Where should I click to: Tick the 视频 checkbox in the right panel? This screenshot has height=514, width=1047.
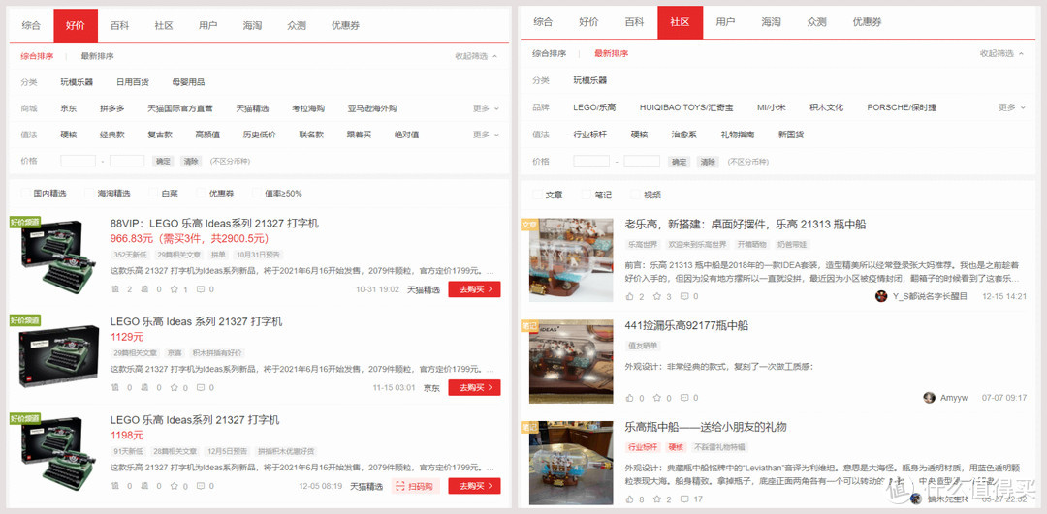tap(636, 195)
